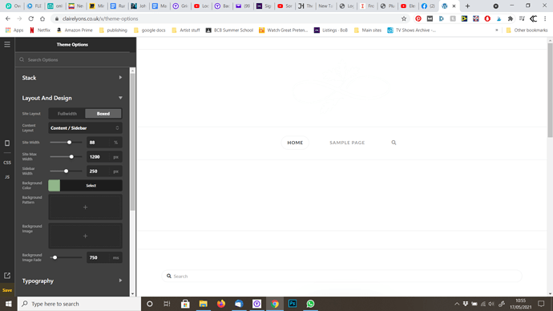The height and width of the screenshot is (311, 553).
Task: Open the JS editor in sidebar
Action: click(x=7, y=177)
